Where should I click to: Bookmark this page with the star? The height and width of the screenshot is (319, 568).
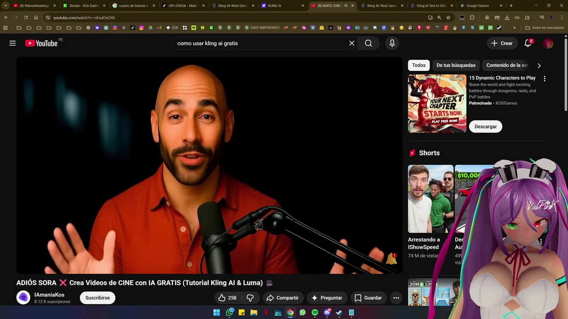[x=448, y=17]
